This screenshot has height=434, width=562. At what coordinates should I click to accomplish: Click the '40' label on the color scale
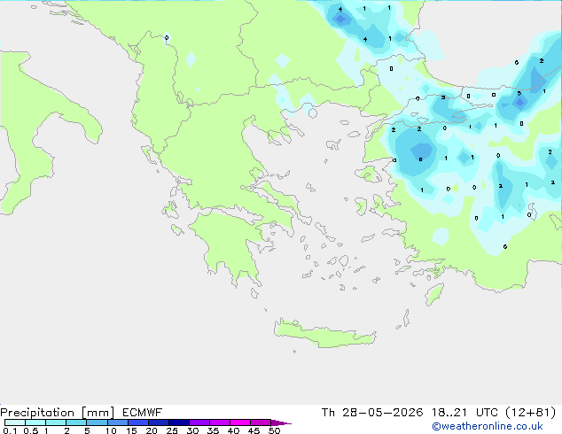[233, 430]
